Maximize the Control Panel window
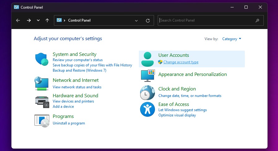Screen dimensions: 278x151 pos(246,7)
